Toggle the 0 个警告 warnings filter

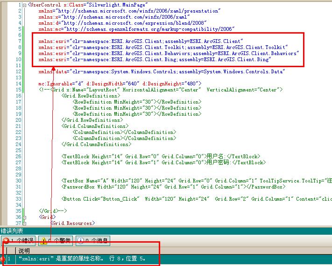point(56,241)
